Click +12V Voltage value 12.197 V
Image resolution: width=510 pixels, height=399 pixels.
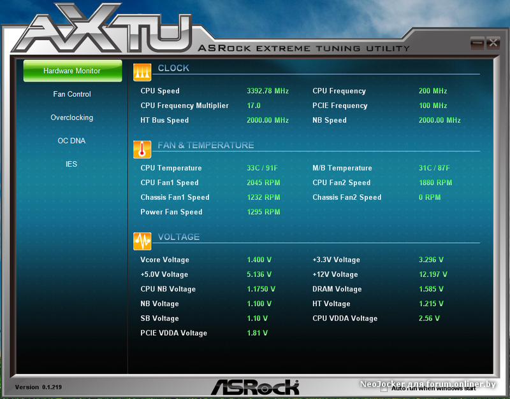click(433, 274)
